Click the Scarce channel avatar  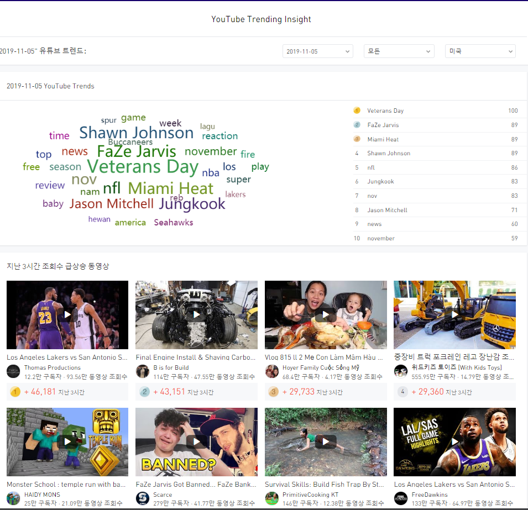(143, 498)
